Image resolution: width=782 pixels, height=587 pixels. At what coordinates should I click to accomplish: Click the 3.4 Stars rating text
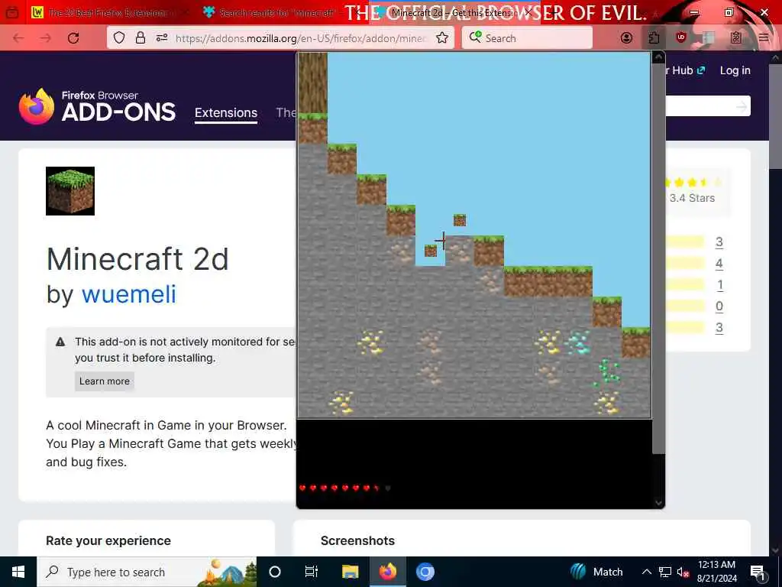pyautogui.click(x=692, y=198)
